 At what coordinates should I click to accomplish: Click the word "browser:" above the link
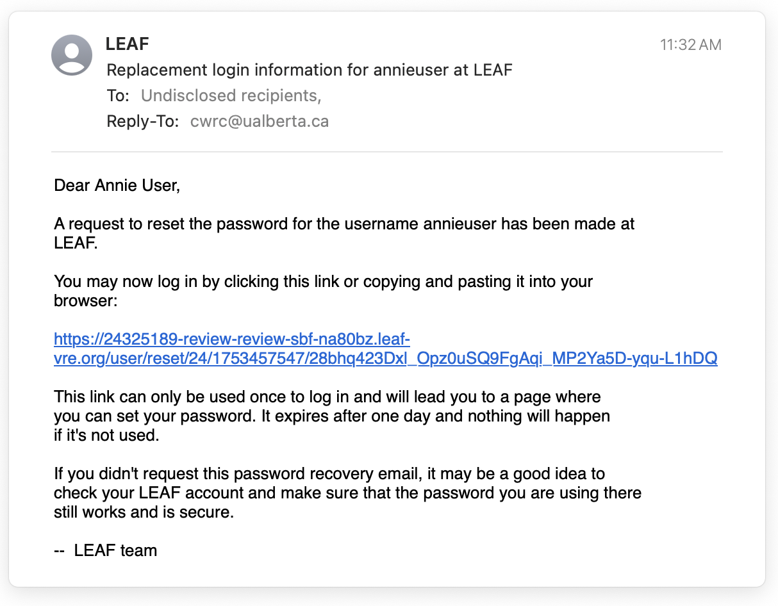(x=85, y=300)
